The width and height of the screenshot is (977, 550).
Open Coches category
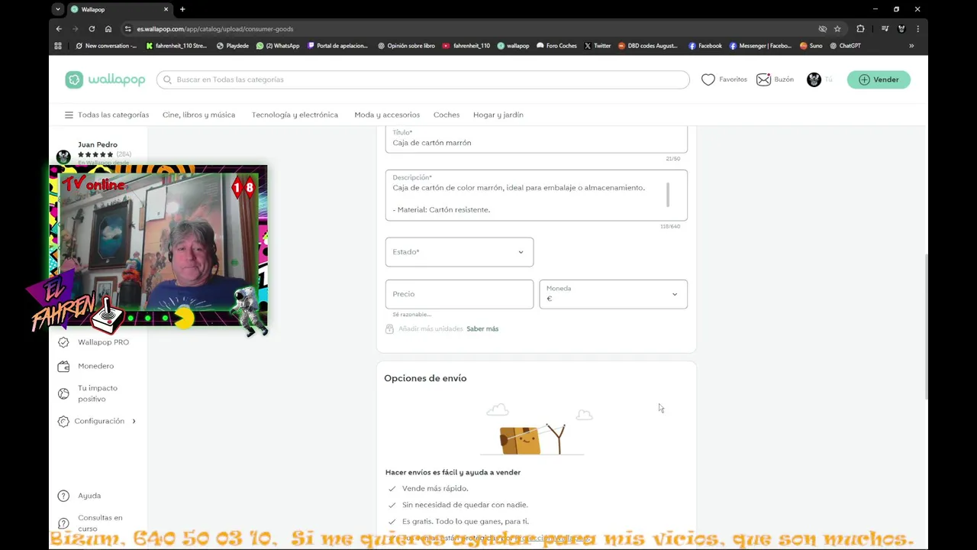447,115
